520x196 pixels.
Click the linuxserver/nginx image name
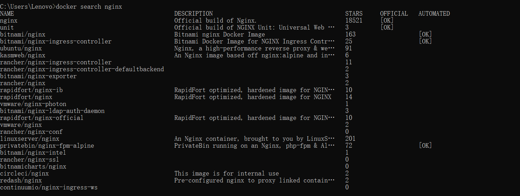click(x=30, y=139)
